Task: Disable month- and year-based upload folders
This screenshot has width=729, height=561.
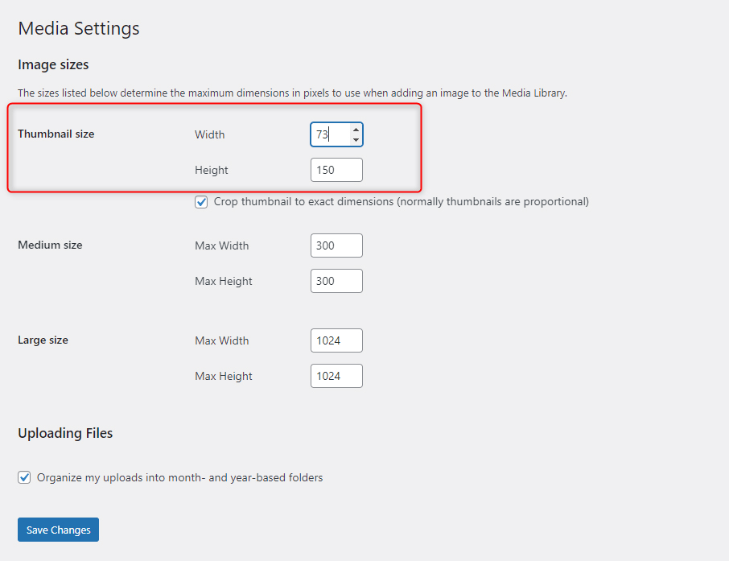Action: [x=24, y=476]
